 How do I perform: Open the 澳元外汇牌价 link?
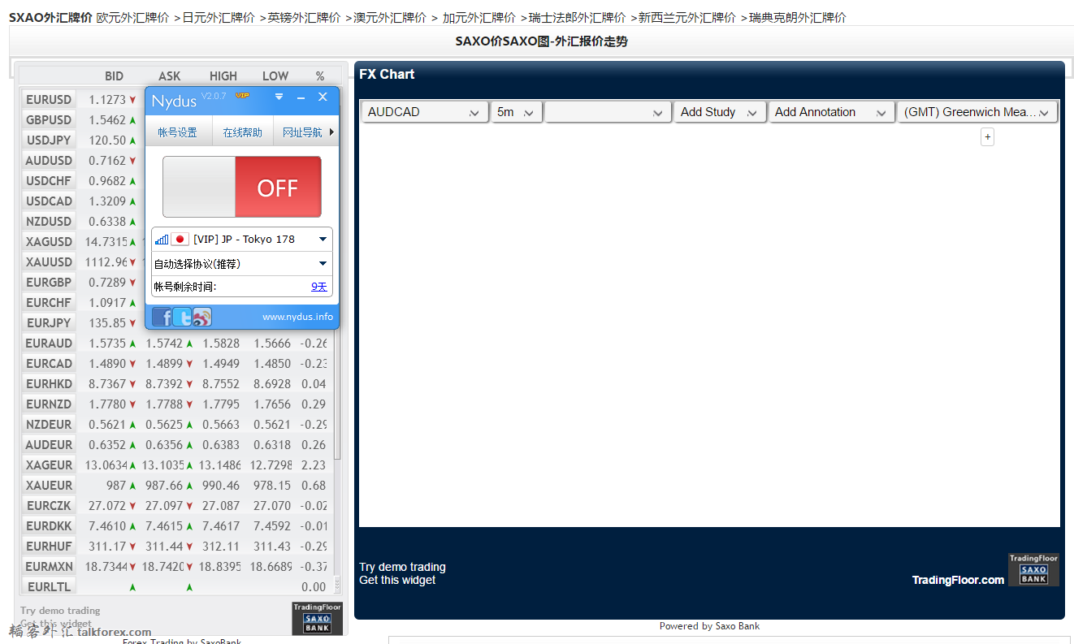pyautogui.click(x=390, y=17)
